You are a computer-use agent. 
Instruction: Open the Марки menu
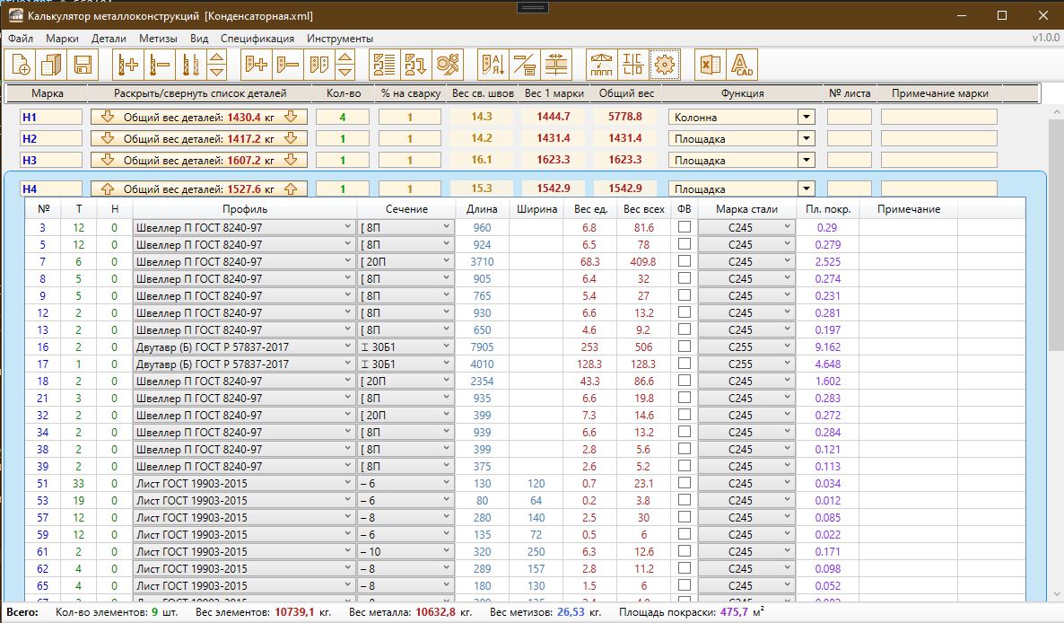pos(63,39)
